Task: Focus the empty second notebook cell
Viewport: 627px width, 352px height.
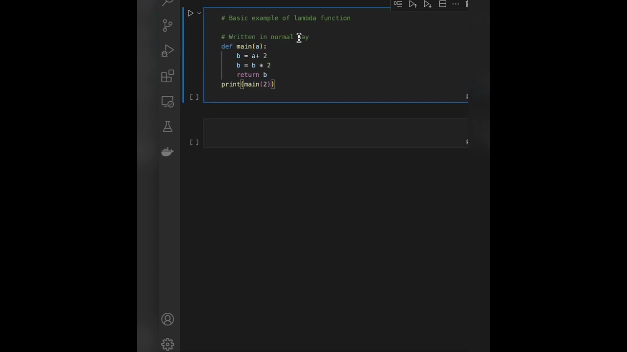Action: coord(336,133)
